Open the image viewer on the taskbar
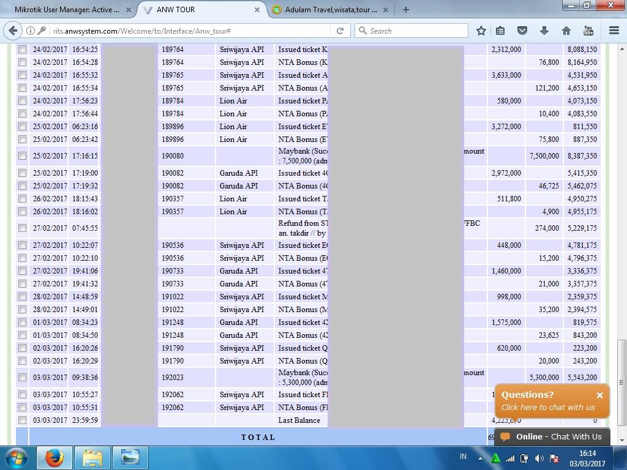This screenshot has height=470, width=627. (x=130, y=458)
